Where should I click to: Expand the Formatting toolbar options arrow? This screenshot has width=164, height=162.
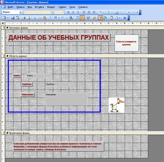click(x=140, y=13)
